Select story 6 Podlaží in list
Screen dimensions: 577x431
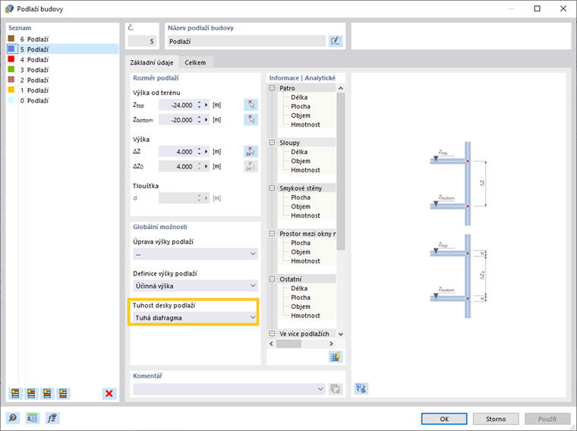coord(62,39)
